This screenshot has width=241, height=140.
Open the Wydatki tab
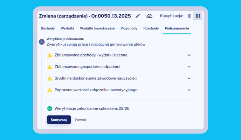click(x=67, y=28)
